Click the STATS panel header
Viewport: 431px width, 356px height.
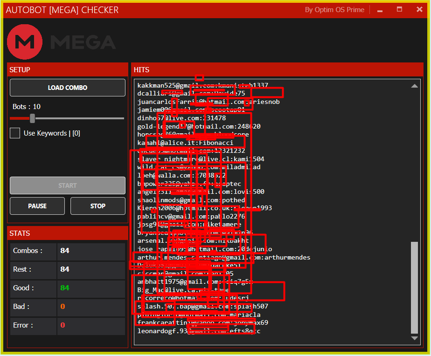pos(68,233)
